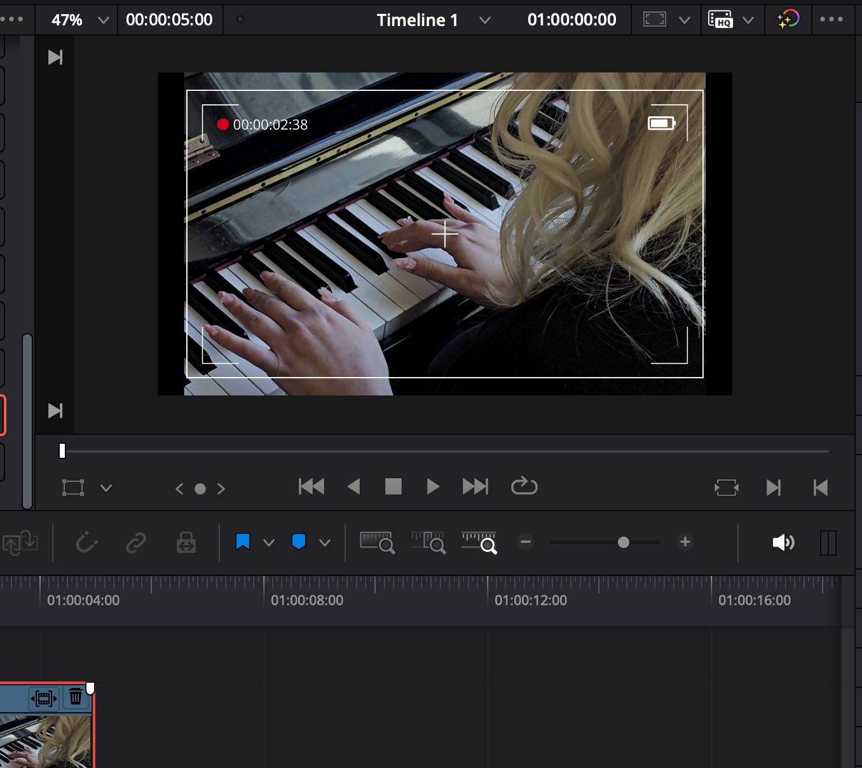This screenshot has width=862, height=768.
Task: Toggle loop playback
Action: click(x=524, y=487)
